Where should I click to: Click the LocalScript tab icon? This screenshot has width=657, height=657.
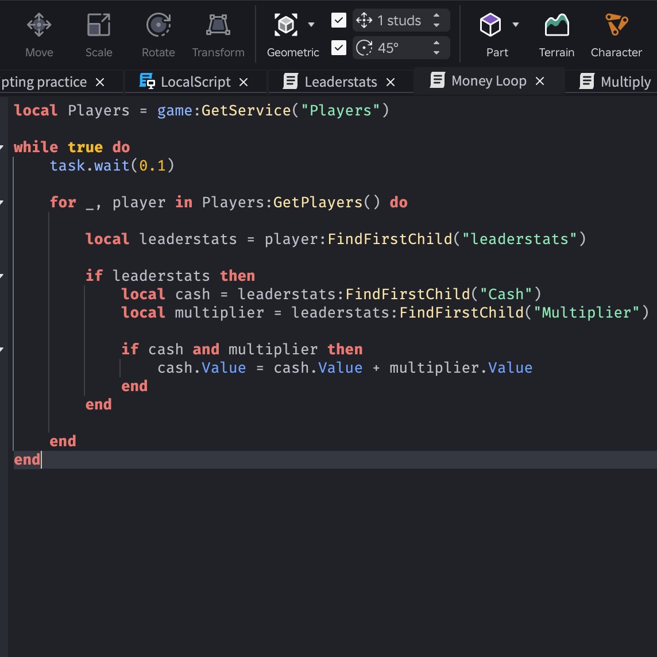[x=147, y=82]
